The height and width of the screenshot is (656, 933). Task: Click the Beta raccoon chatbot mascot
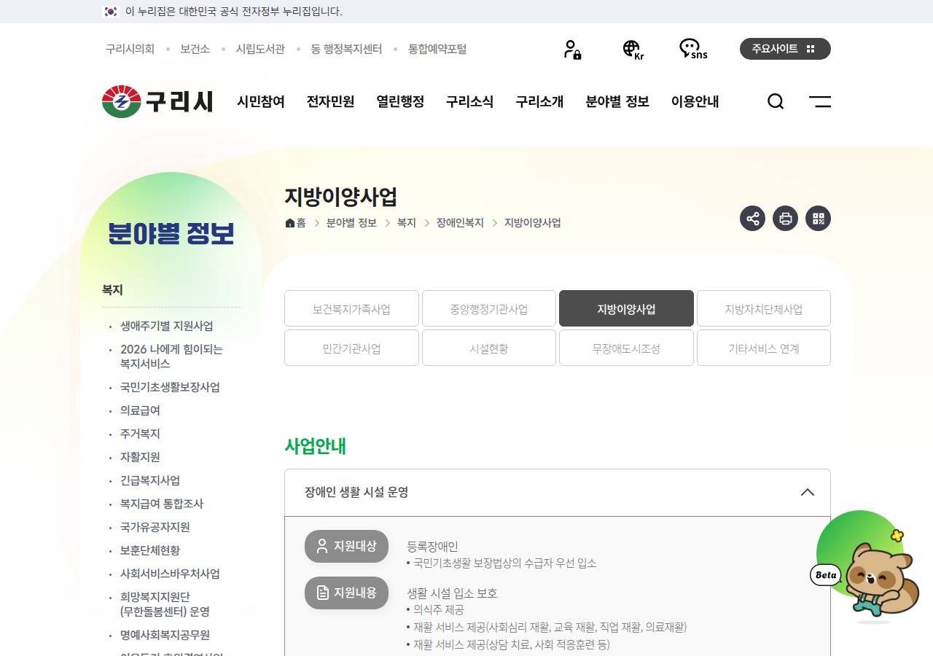pos(865,567)
